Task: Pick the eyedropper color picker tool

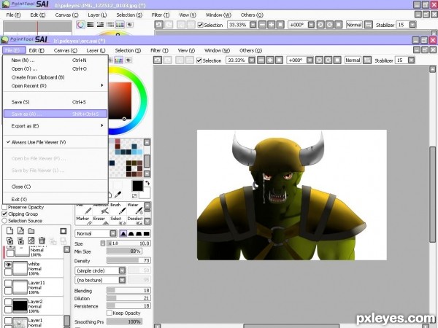Action: pos(118,194)
